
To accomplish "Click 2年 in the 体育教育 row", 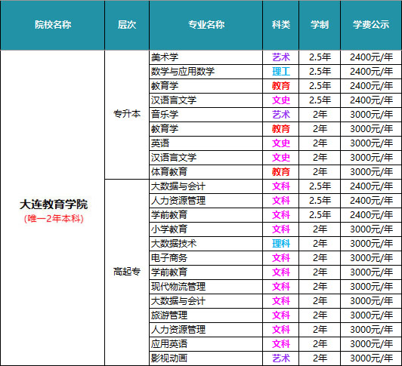I will [x=320, y=171].
